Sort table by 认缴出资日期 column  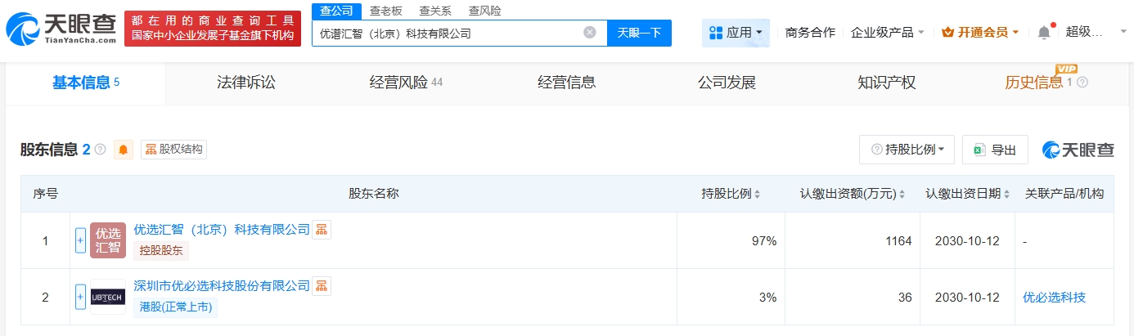1006,195
